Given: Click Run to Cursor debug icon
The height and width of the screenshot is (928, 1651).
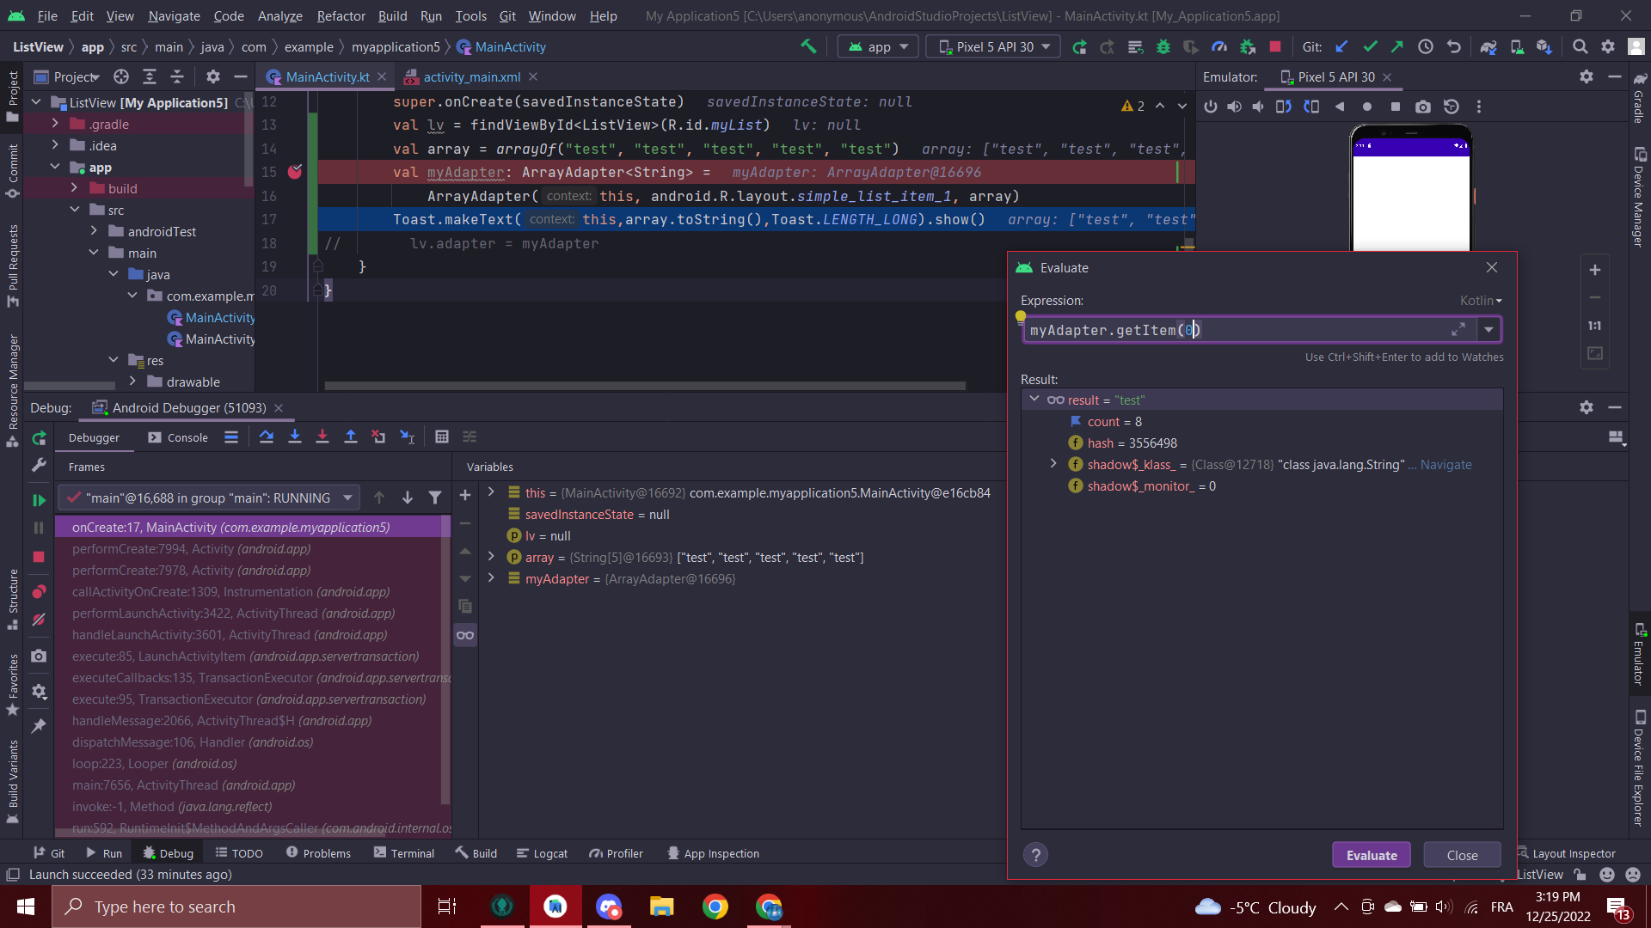Looking at the screenshot, I should coord(408,437).
